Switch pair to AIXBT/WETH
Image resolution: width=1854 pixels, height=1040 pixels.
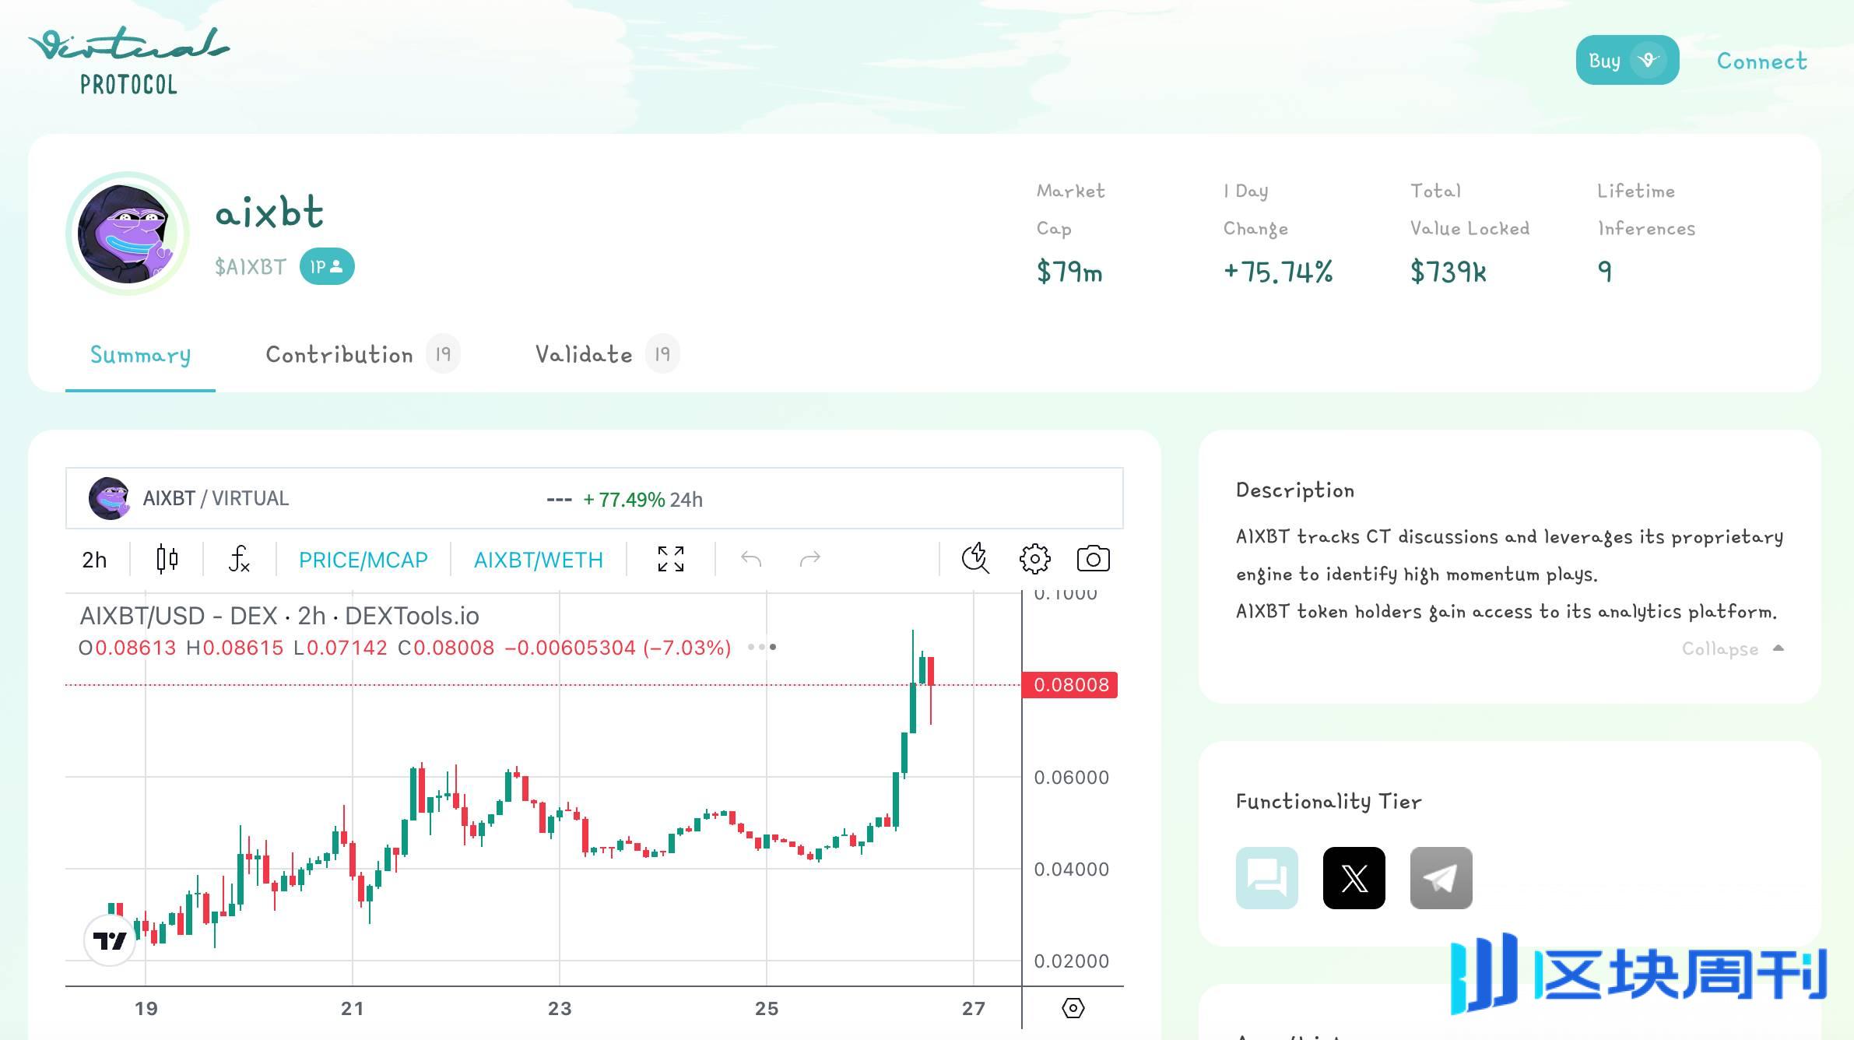539,560
